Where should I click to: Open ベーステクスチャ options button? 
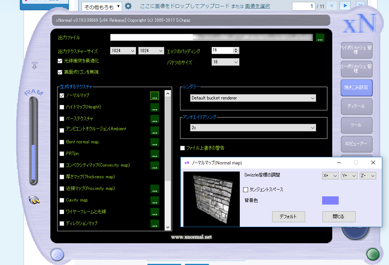(x=154, y=119)
